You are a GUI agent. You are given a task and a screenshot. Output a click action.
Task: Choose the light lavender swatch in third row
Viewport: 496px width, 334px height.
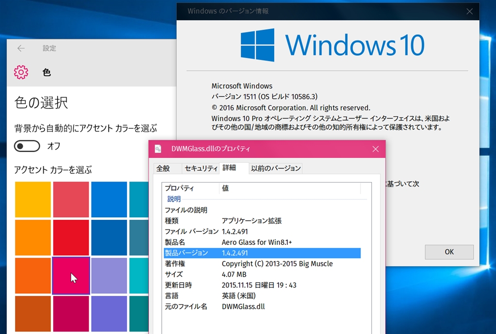109,275
